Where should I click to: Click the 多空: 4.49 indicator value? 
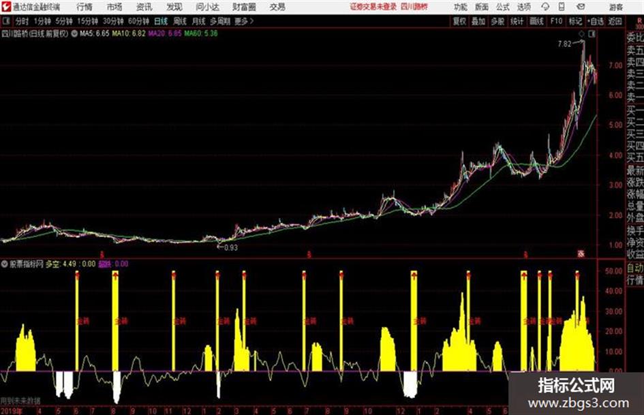(x=61, y=264)
